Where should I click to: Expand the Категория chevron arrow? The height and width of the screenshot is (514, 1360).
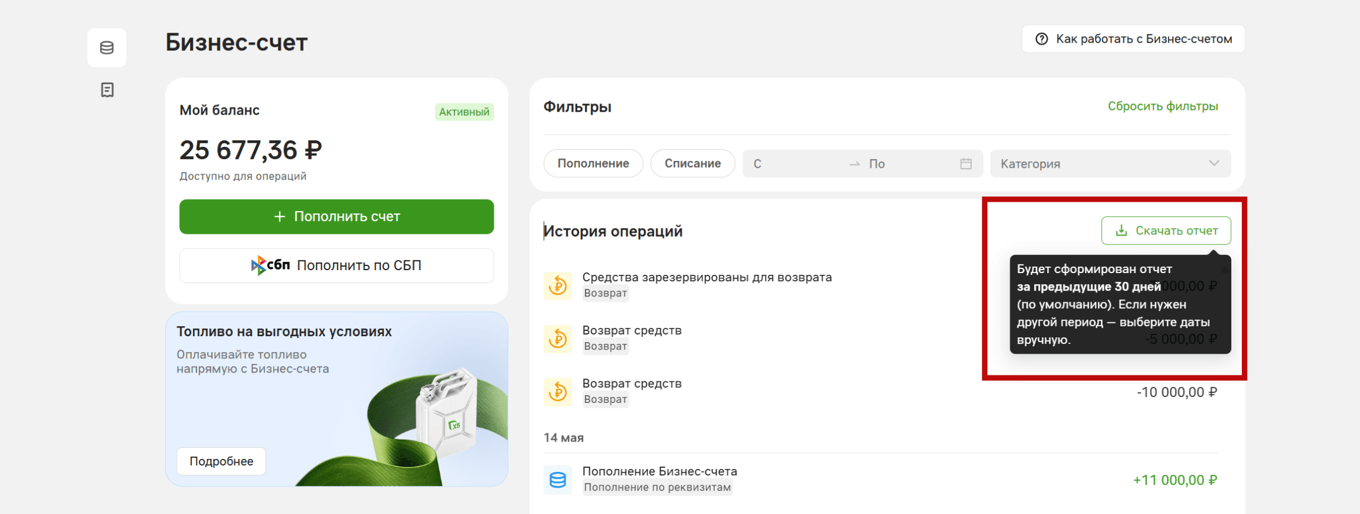pyautogui.click(x=1214, y=163)
